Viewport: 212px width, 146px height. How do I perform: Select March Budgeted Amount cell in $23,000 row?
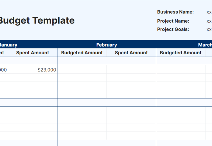pos(181,70)
